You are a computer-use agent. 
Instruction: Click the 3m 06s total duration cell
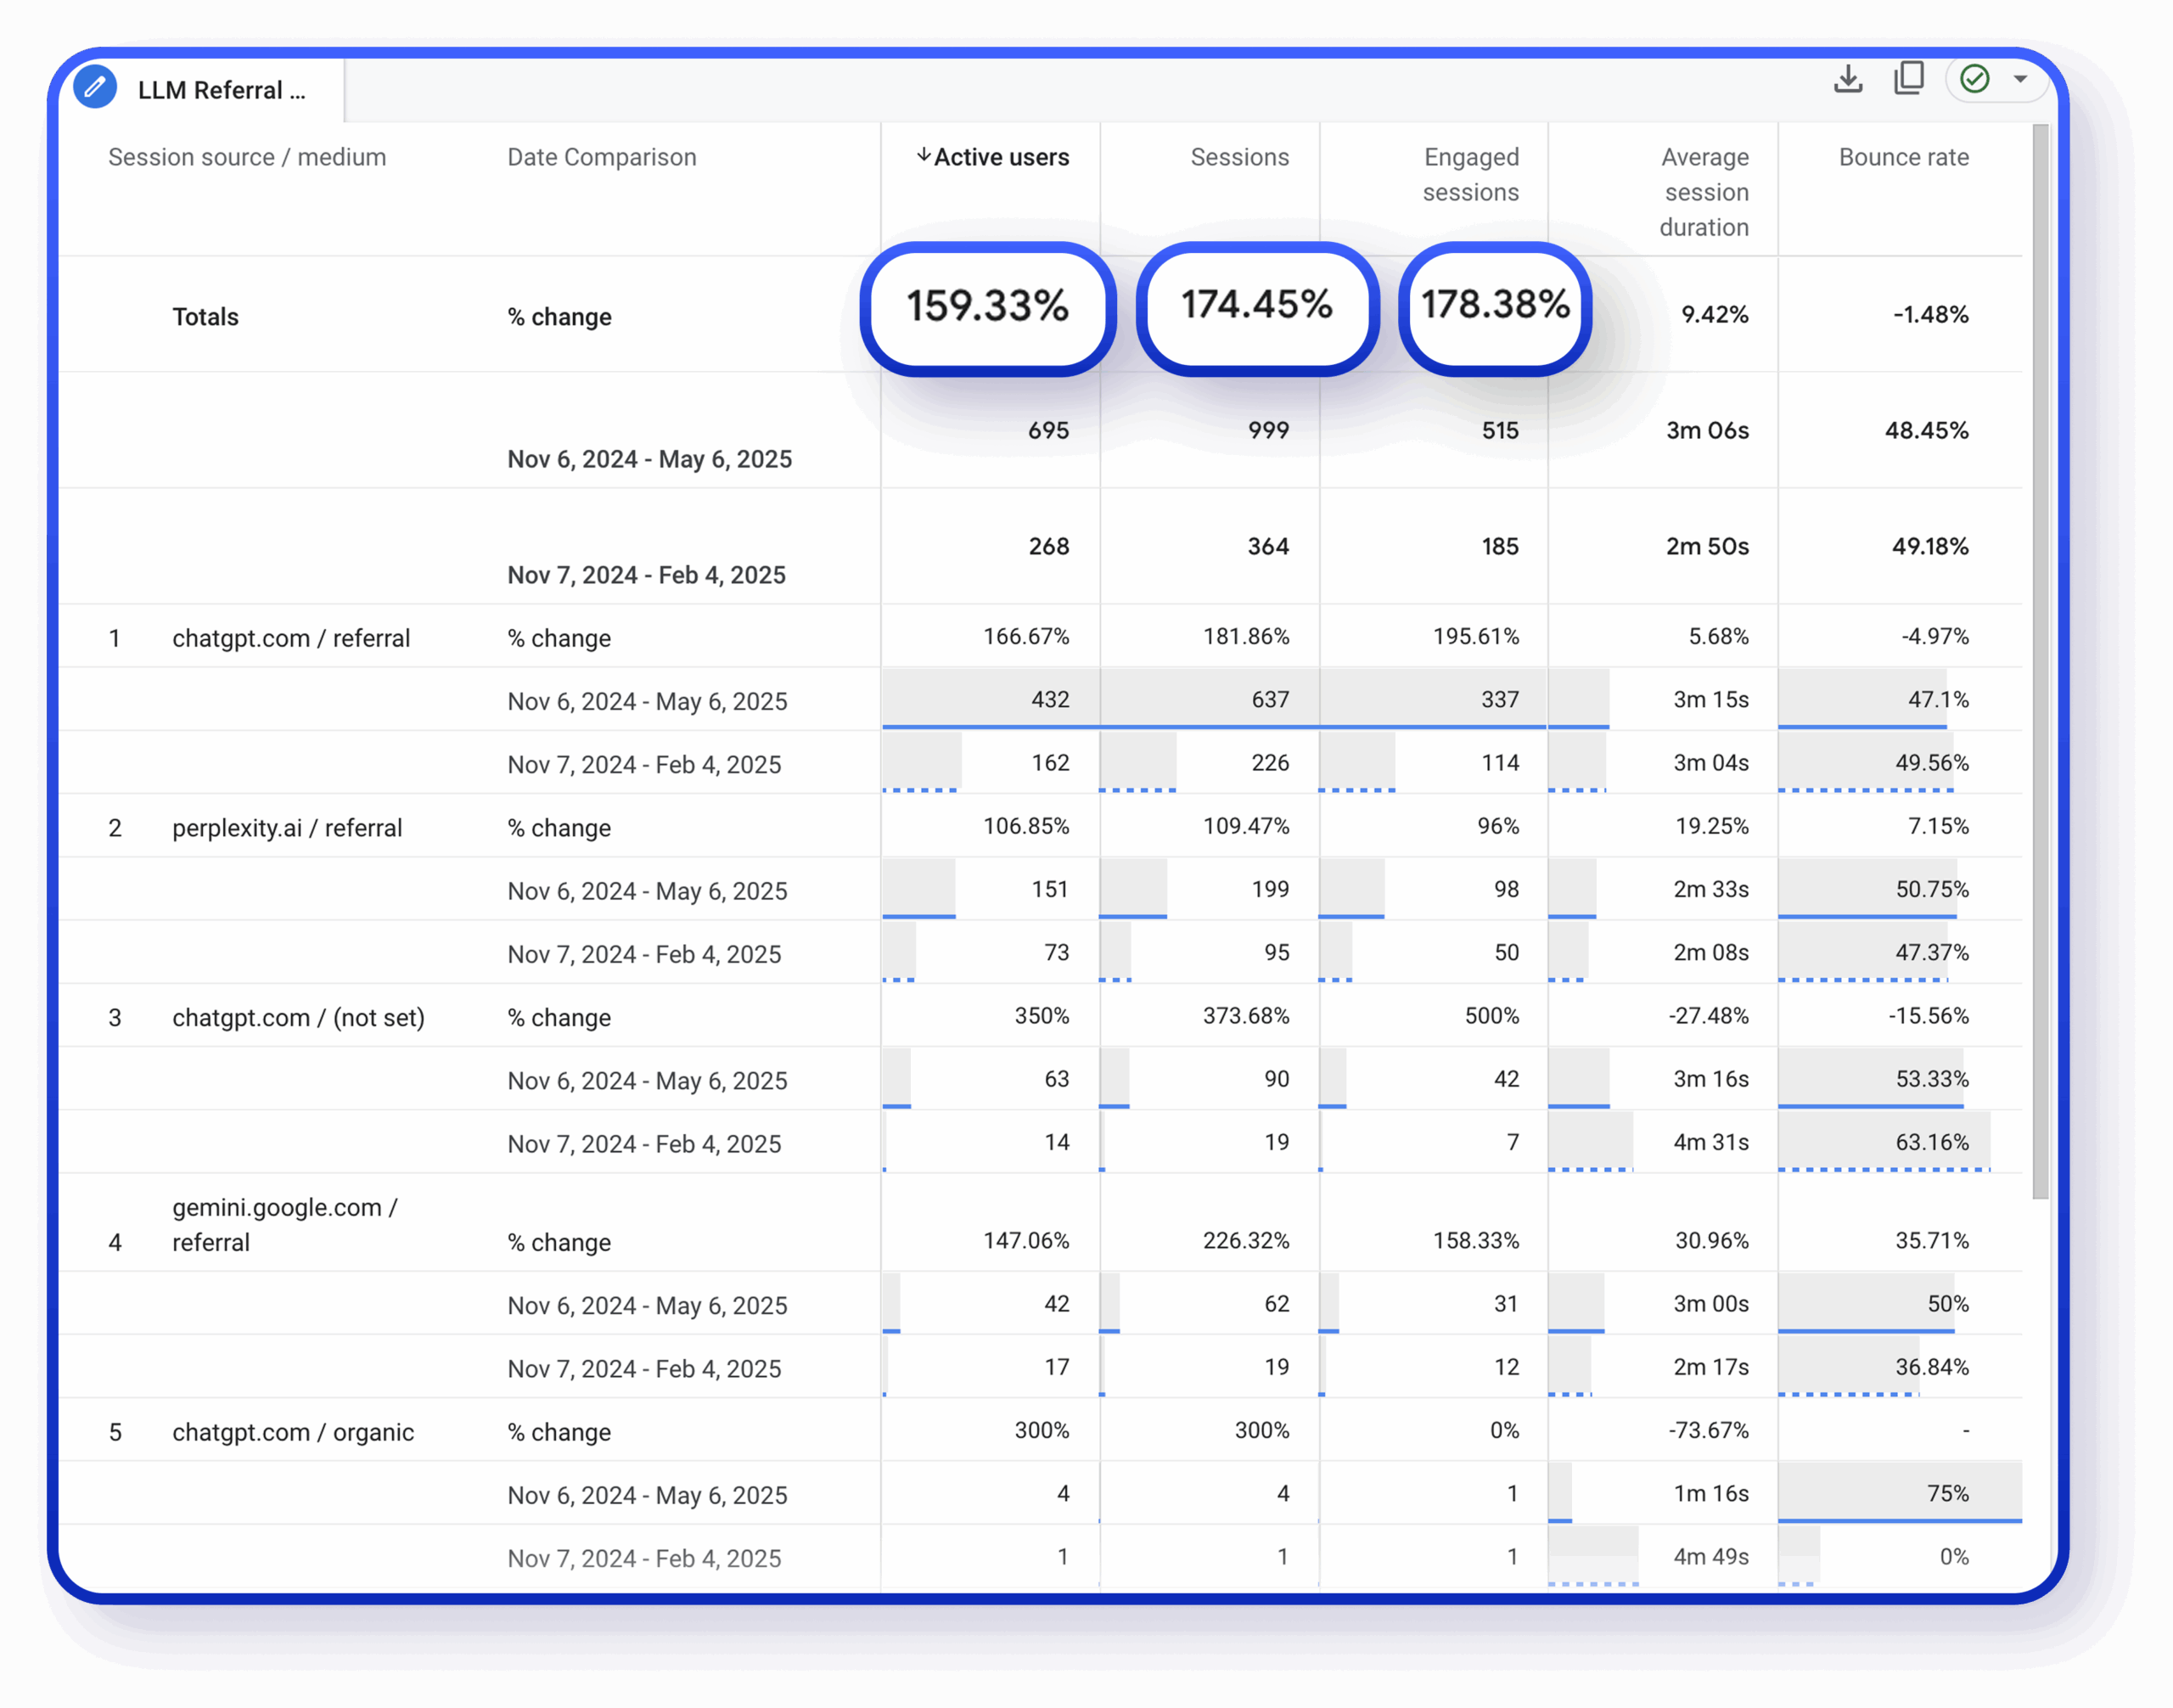1707,431
